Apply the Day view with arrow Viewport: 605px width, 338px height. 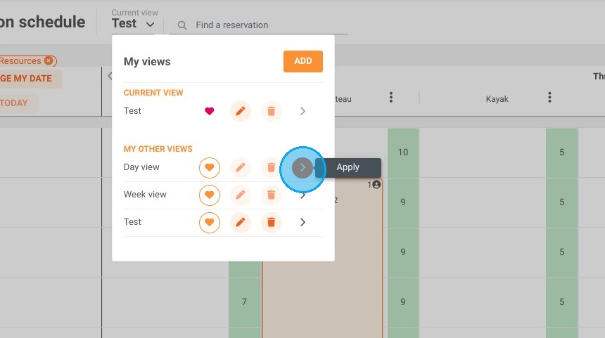302,168
